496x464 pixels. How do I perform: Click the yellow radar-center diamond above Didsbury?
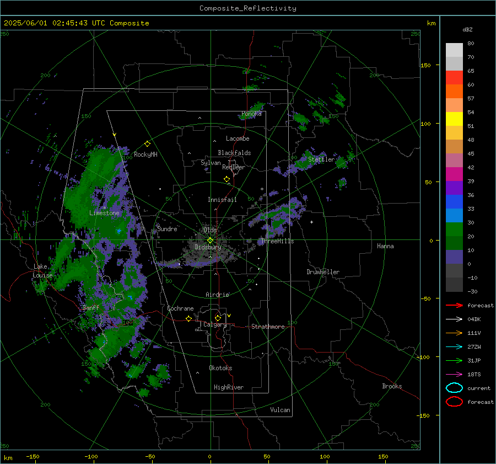pos(210,241)
